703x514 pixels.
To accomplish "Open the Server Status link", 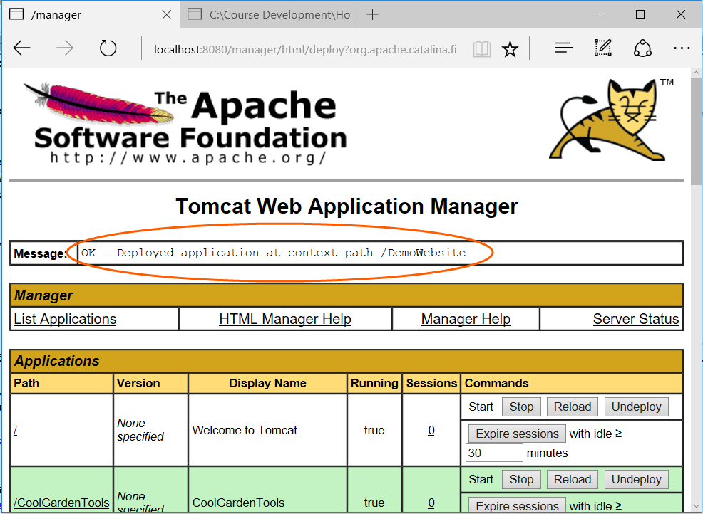I will (636, 319).
